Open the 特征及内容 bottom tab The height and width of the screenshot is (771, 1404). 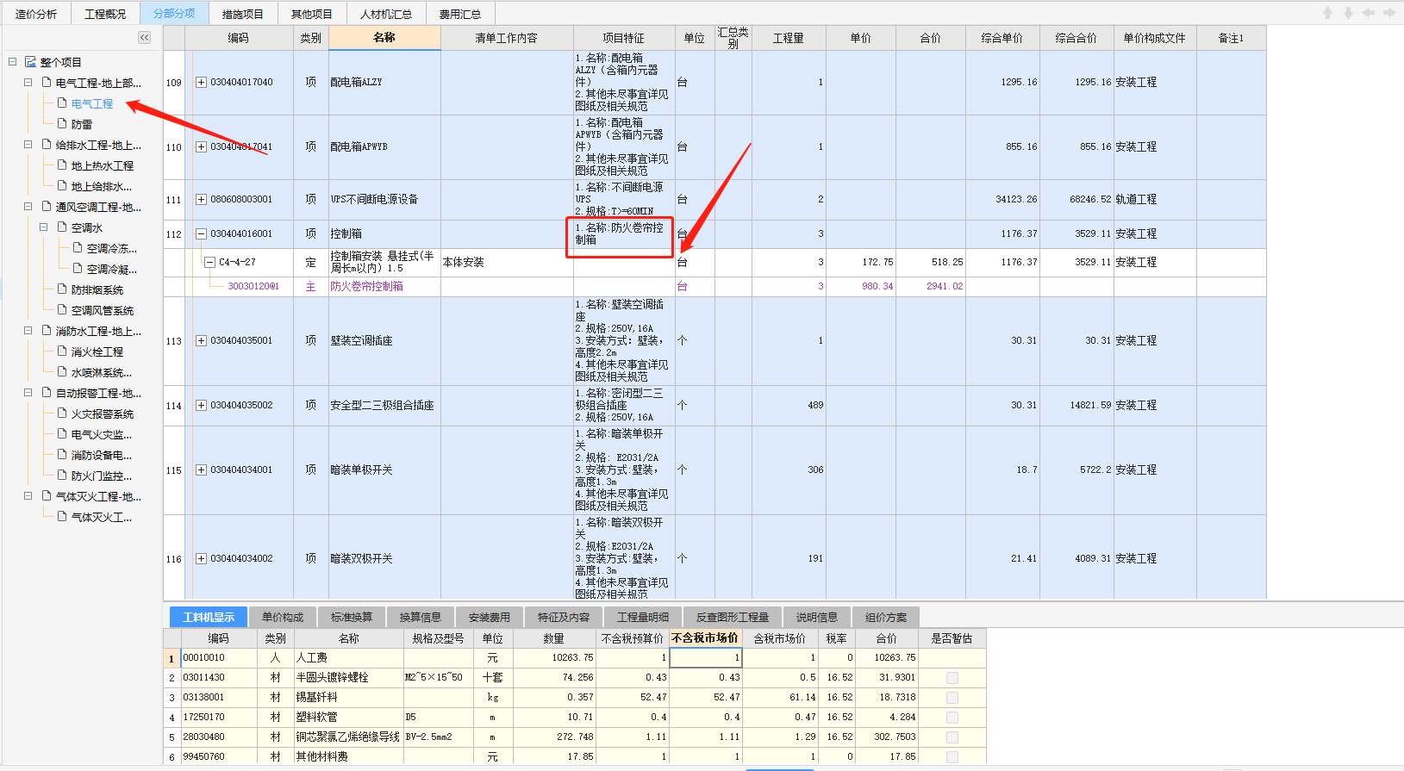(x=564, y=617)
